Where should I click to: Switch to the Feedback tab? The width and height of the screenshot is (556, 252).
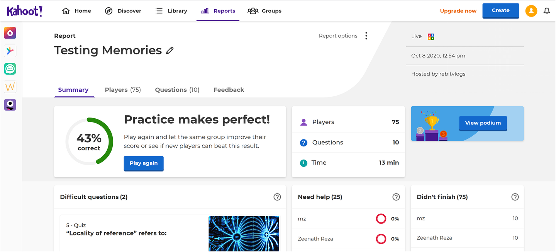[x=229, y=90]
